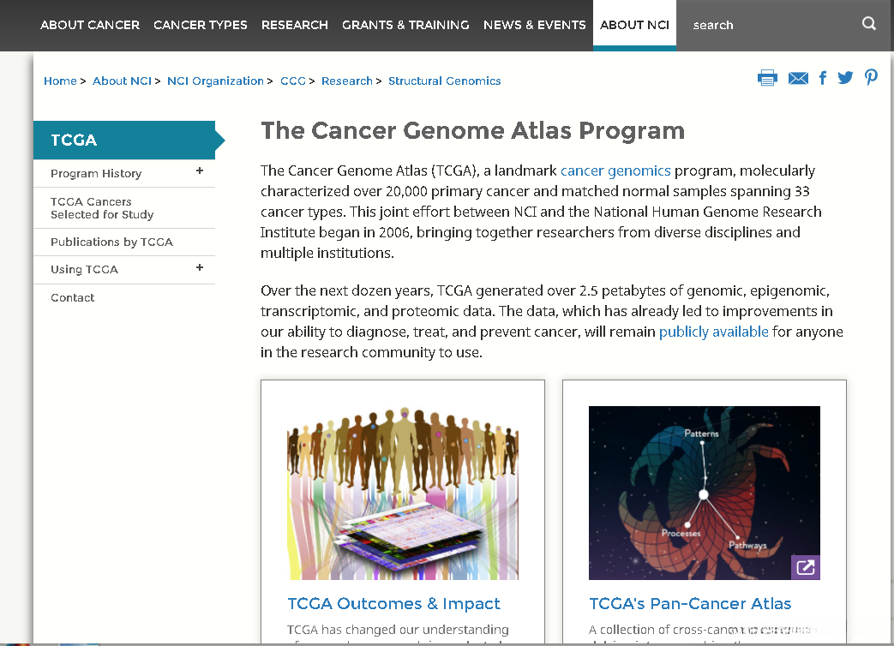
Task: Click the print page icon
Action: [767, 78]
